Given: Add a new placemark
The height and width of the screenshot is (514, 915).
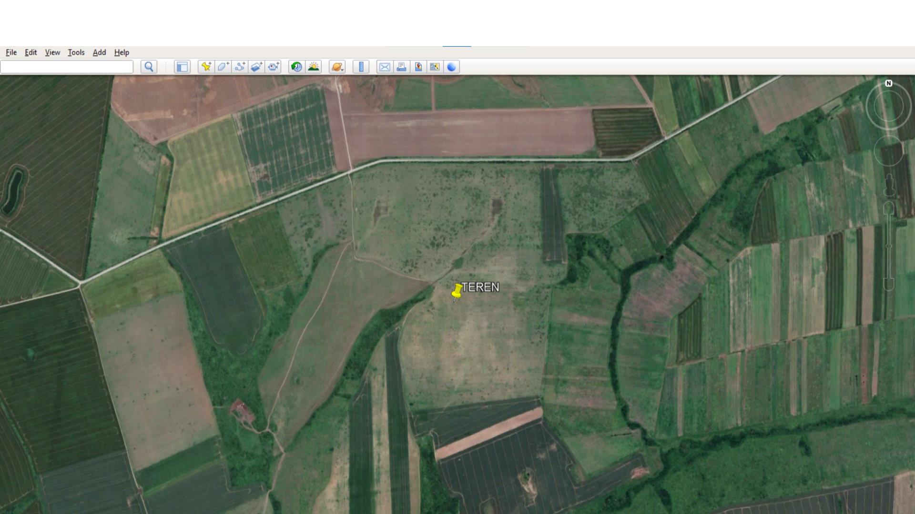Looking at the screenshot, I should tap(206, 67).
